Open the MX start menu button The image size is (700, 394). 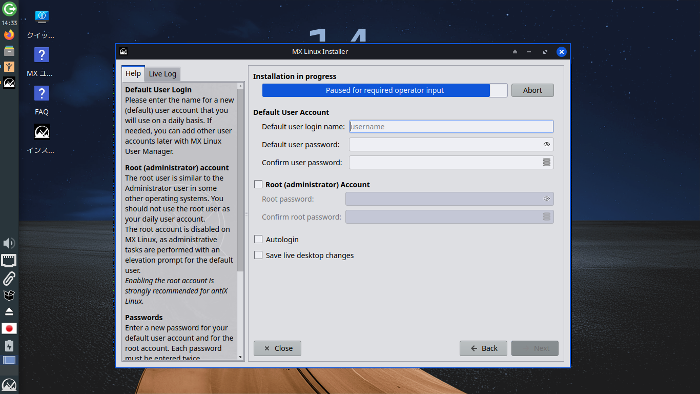pos(9,385)
